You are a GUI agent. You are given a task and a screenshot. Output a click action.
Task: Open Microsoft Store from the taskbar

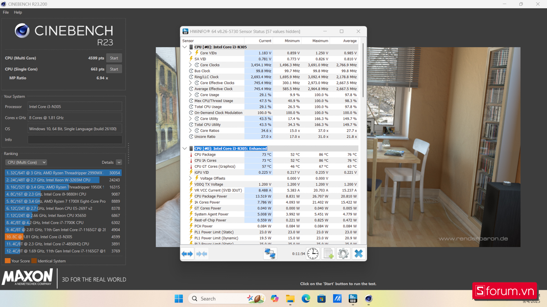[x=321, y=298]
